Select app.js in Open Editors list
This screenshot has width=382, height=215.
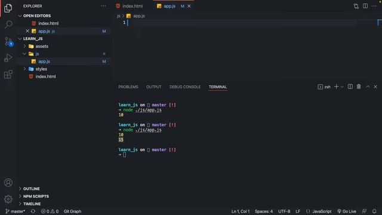click(x=47, y=31)
